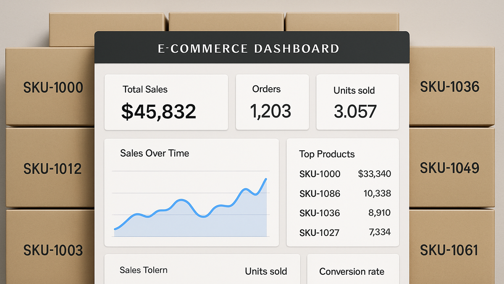Select SKU-1027 row in Top Products
The width and height of the screenshot is (504, 284).
(345, 232)
